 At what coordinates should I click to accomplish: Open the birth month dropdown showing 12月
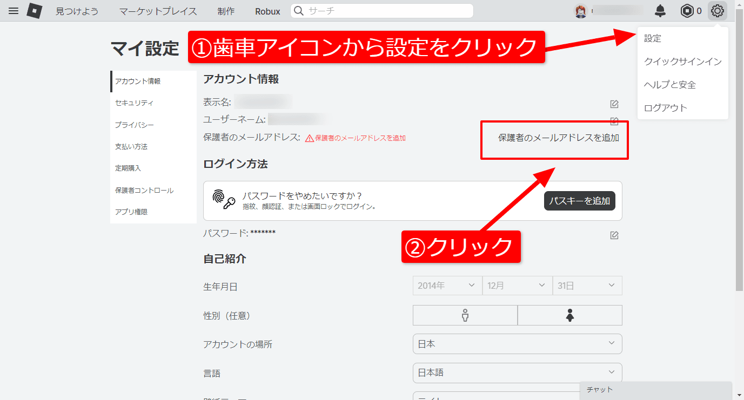(517, 286)
